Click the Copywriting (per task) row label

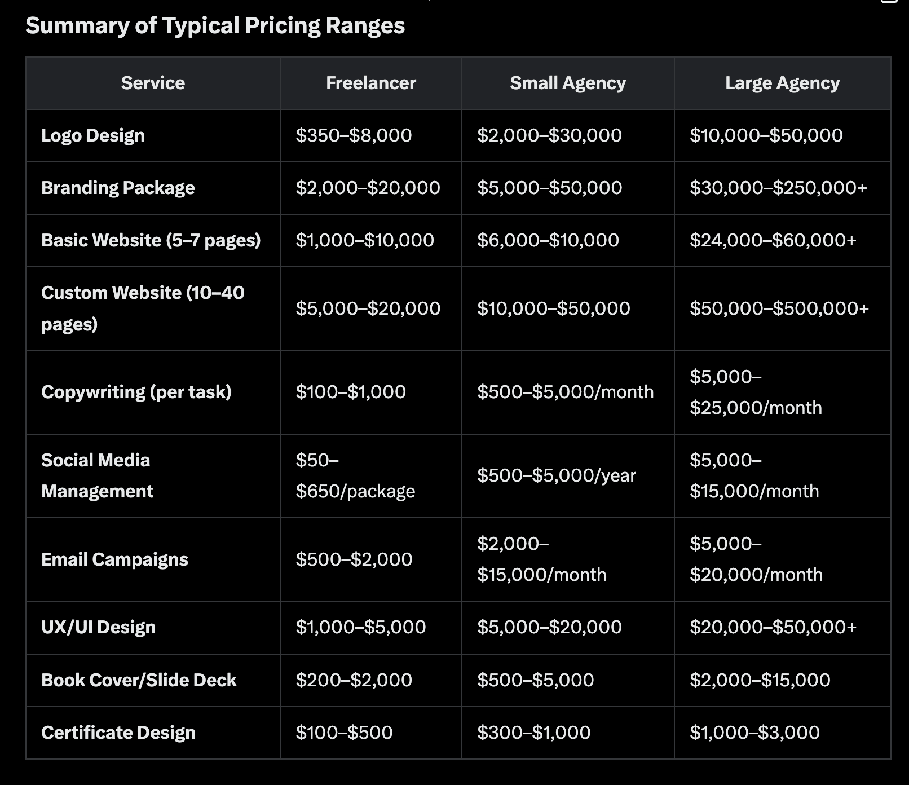[136, 392]
